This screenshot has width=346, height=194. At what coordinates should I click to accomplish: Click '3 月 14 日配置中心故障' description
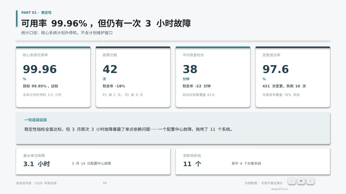(91, 163)
